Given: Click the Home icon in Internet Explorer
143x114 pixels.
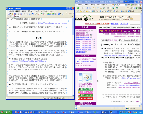Looking at the screenshot, I should tap(94, 8).
